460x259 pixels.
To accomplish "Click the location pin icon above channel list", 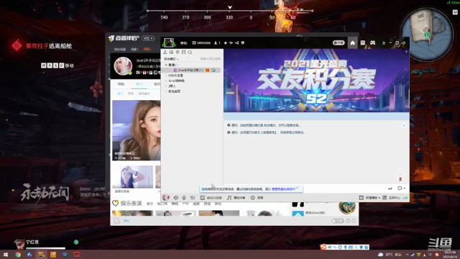I will tap(178, 53).
